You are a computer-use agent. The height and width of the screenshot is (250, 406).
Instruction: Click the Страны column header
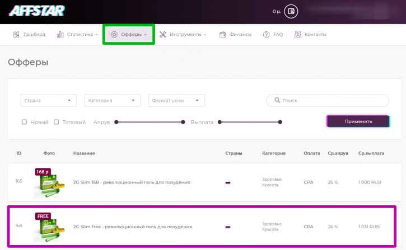[x=234, y=153]
